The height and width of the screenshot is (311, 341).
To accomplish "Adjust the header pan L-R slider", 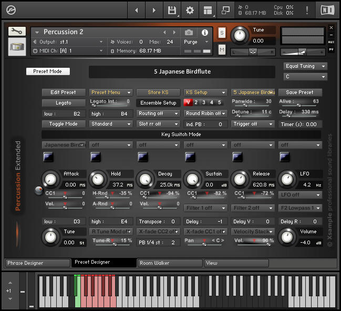I will point(253,52).
